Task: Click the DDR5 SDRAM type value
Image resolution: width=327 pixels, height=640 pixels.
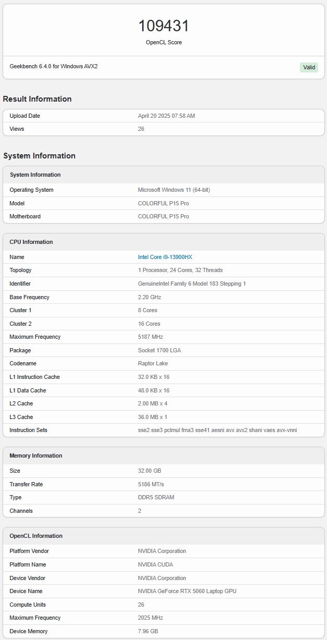Action: (x=156, y=497)
